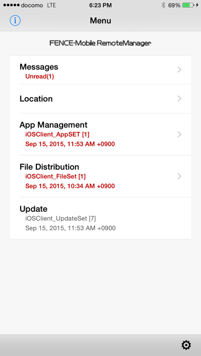Image resolution: width=201 pixels, height=356 pixels.
Task: Tap the FENCE-Mobile RemoteManager title logo
Action: (x=100, y=43)
